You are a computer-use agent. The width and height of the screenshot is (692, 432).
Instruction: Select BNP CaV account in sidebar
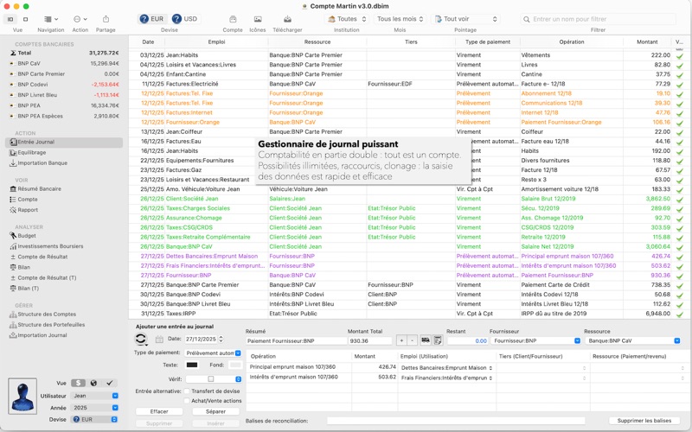coord(64,63)
